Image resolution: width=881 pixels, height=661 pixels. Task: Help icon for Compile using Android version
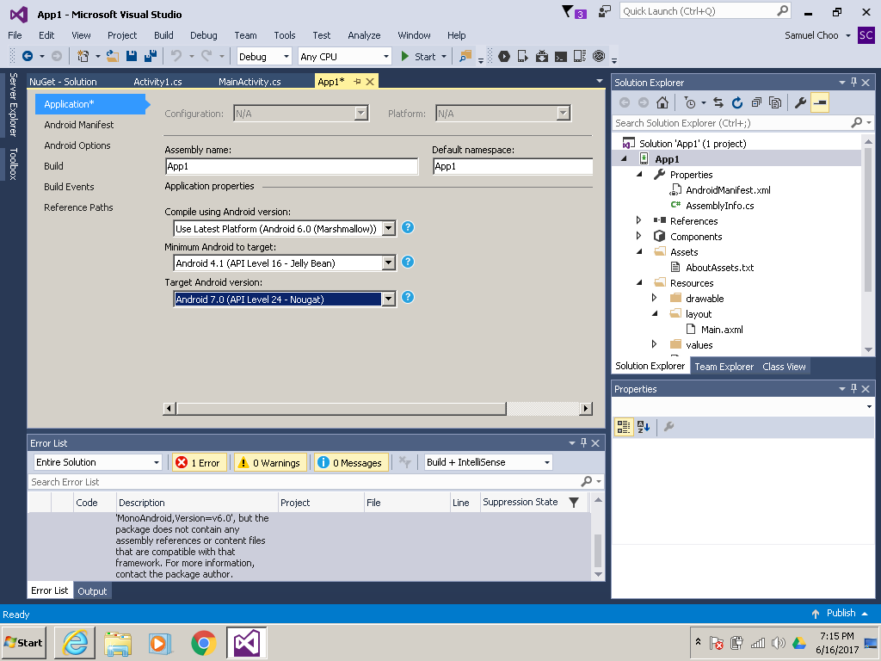pos(408,227)
